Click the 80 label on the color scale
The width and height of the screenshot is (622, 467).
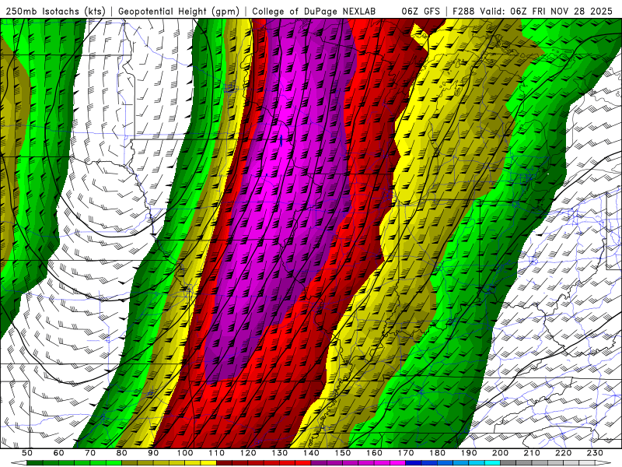tap(121, 453)
